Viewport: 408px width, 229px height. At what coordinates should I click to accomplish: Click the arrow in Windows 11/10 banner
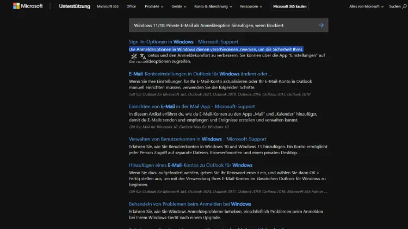pos(321,25)
